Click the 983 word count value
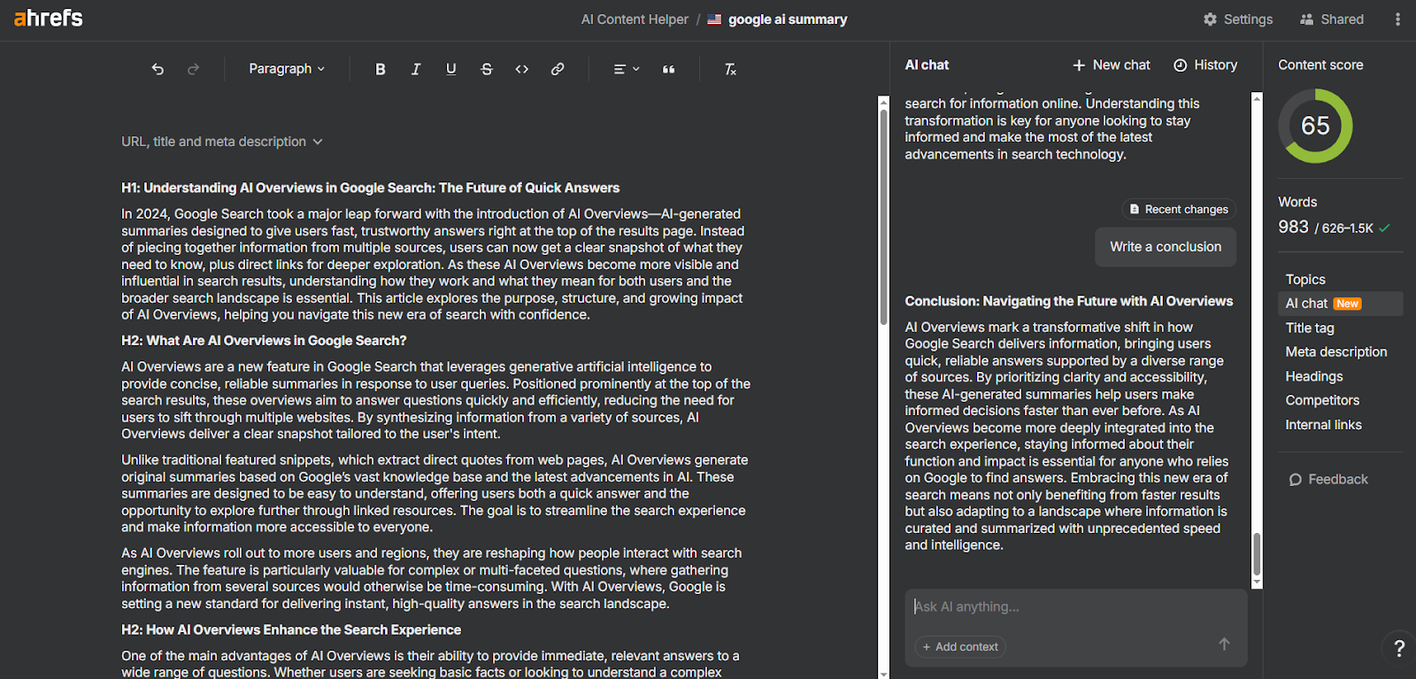 coord(1293,227)
